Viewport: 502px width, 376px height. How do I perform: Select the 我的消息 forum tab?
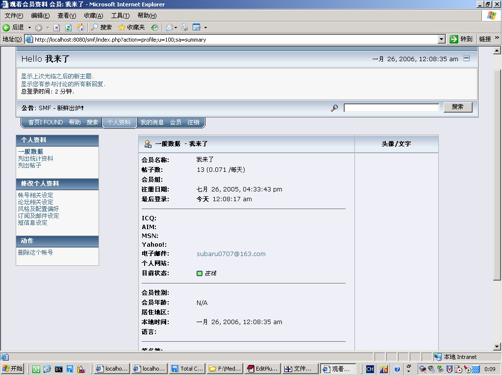point(152,122)
